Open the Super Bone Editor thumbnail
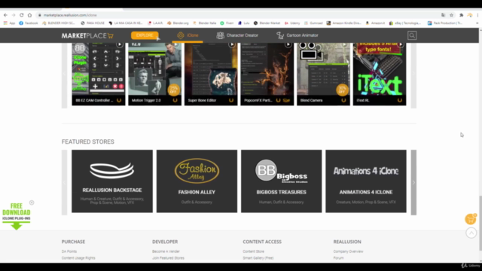This screenshot has height=271, width=482. point(211,69)
